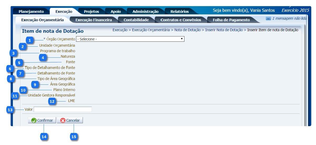Click numbered callout marker 15
This screenshot has width=316, height=145.
[x=74, y=137]
